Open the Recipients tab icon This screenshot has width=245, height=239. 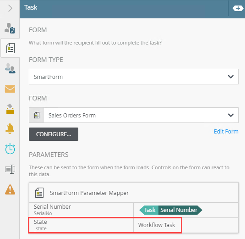point(10,68)
